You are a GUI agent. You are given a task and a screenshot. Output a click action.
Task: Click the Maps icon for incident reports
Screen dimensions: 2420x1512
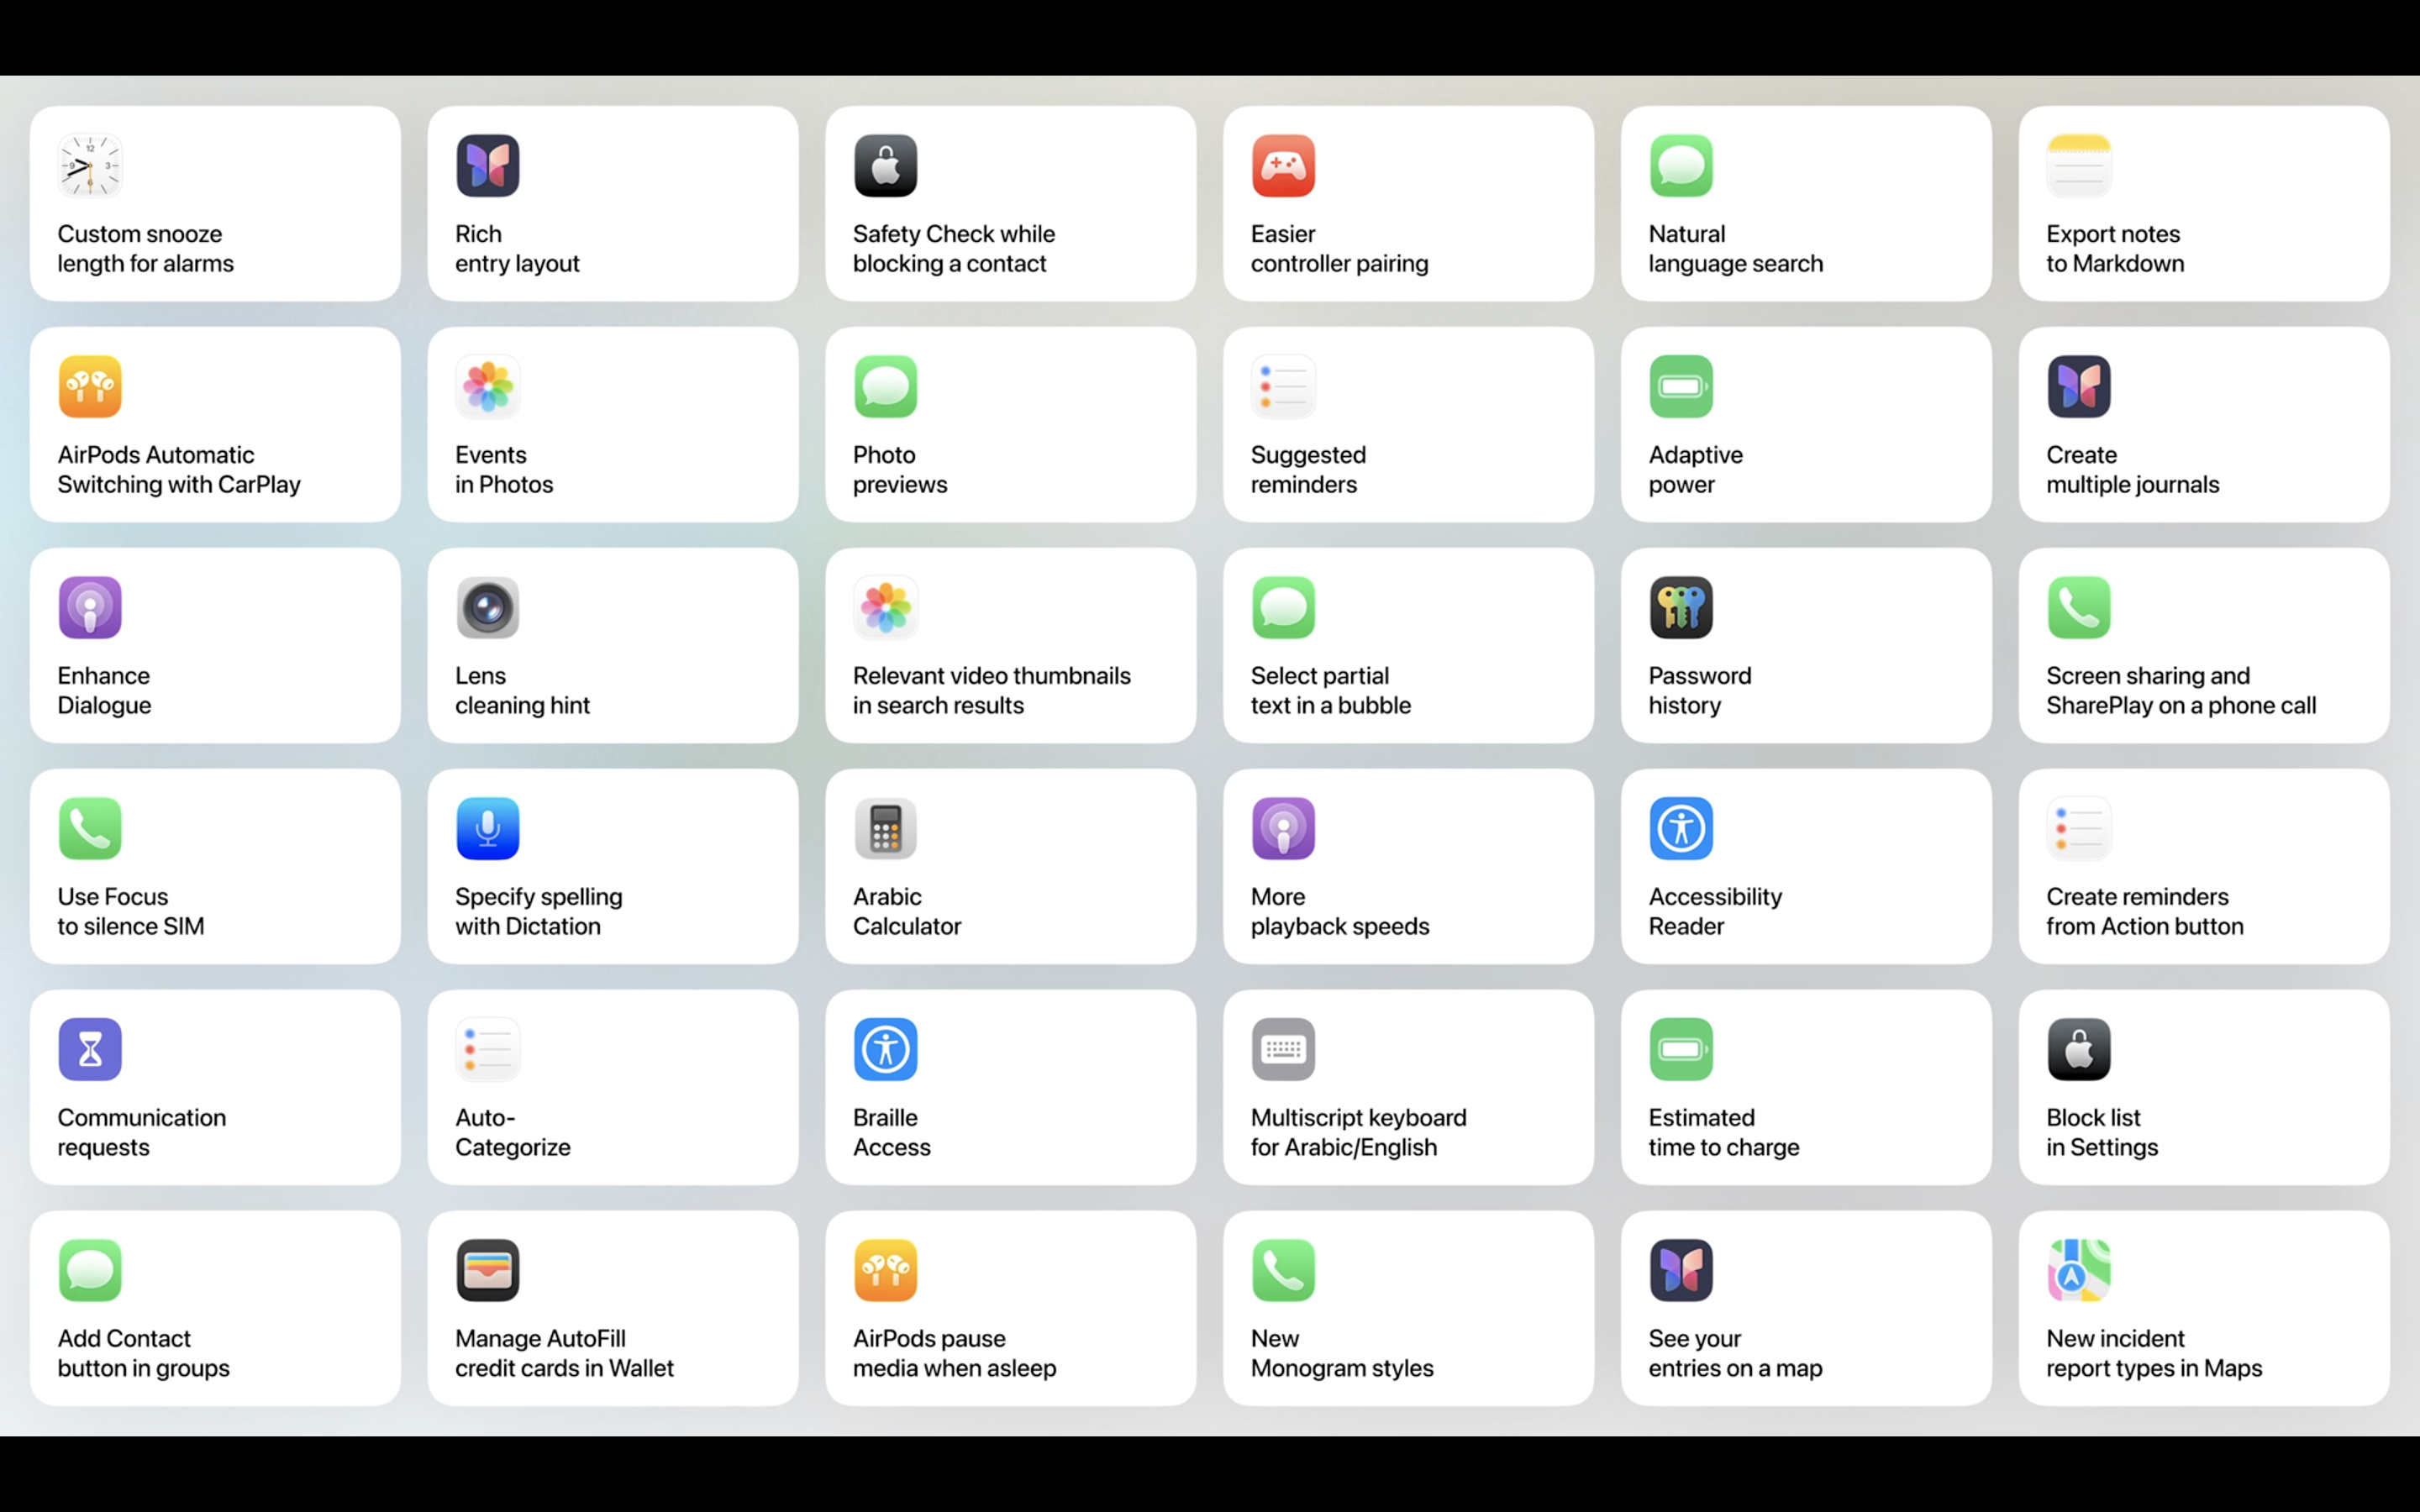pyautogui.click(x=2079, y=1271)
